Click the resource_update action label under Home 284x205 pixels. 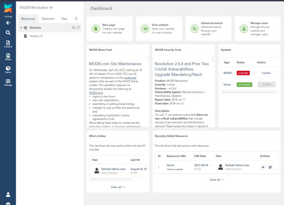175,169
